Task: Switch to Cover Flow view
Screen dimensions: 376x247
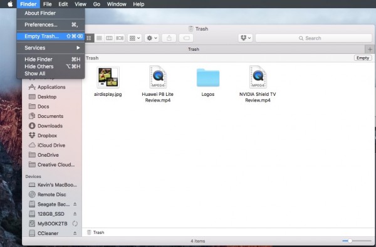Action: pos(120,38)
